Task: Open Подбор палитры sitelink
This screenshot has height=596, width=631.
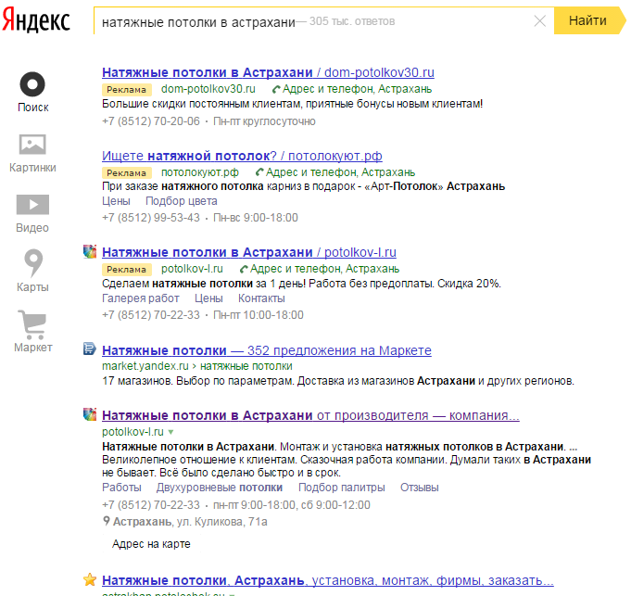Action: pos(341,488)
